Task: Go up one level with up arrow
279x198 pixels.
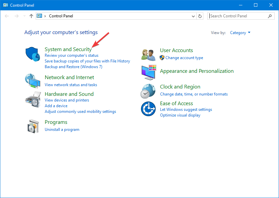Action: (31, 16)
